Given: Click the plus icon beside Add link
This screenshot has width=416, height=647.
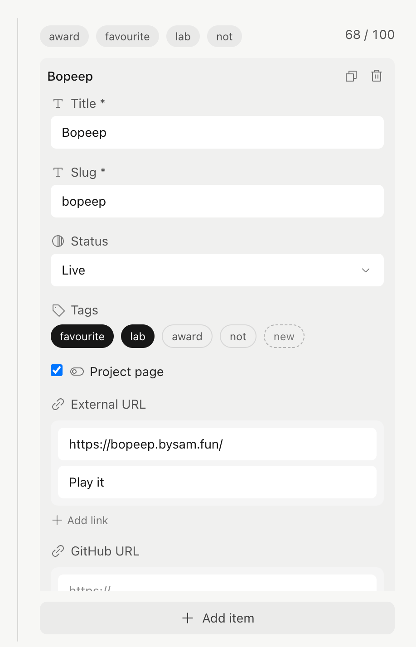Looking at the screenshot, I should pos(57,521).
